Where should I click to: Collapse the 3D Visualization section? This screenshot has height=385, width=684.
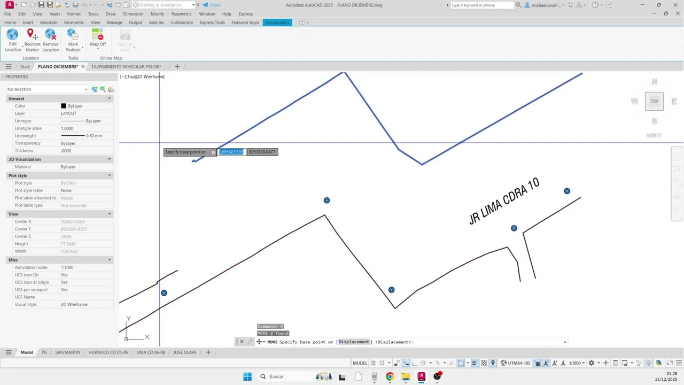pyautogui.click(x=110, y=159)
